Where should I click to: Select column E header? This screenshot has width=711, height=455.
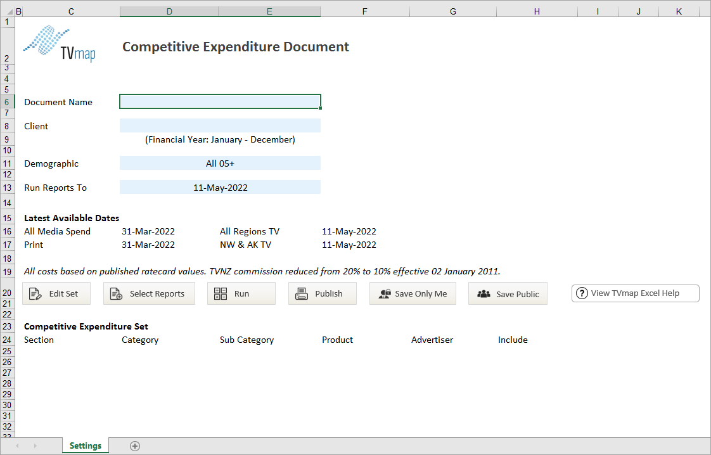click(x=269, y=11)
